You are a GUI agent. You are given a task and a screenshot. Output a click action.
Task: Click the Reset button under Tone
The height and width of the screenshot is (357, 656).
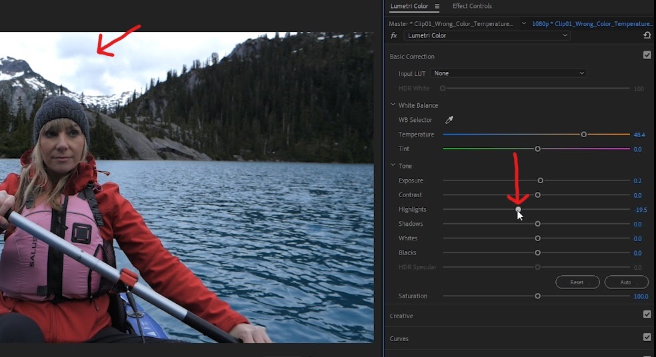coord(577,282)
